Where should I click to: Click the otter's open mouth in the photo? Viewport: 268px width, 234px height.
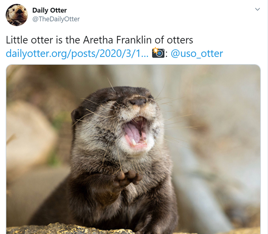(x=136, y=132)
